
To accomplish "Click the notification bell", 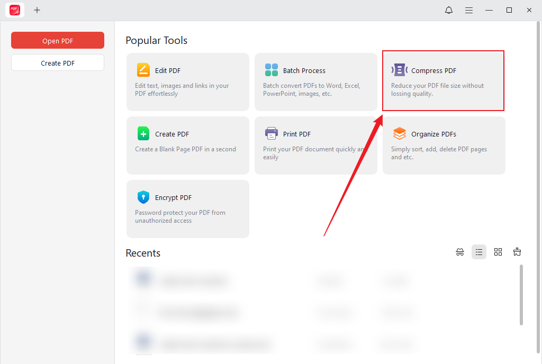I will coord(448,10).
